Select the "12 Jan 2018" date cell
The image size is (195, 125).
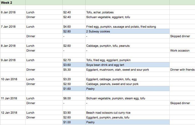coord(13,113)
